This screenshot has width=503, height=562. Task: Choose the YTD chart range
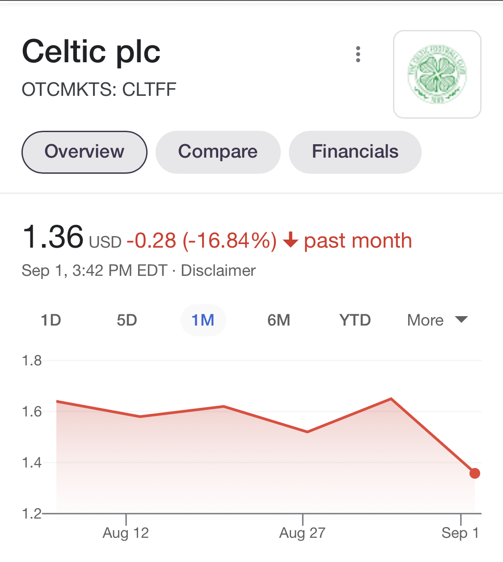pos(355,320)
